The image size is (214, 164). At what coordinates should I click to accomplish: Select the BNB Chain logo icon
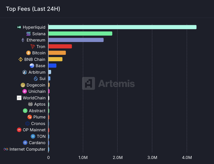(21, 59)
